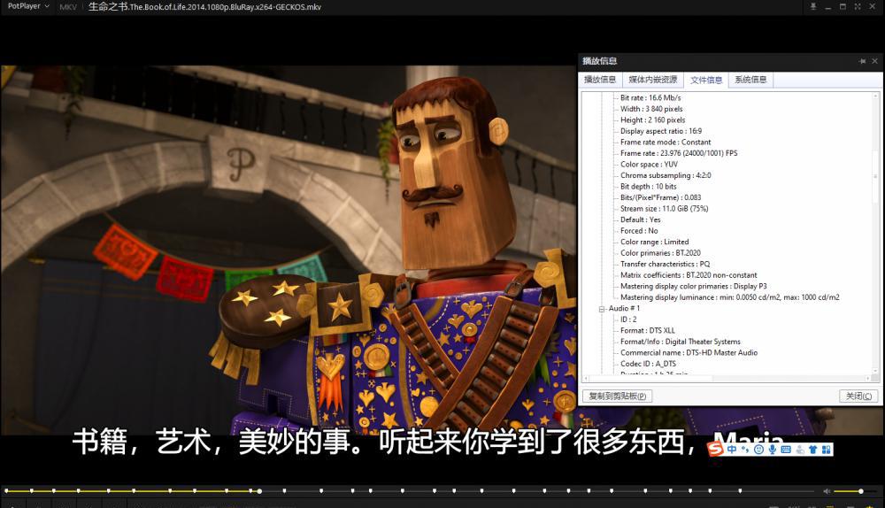Select Frame rate mode : Constant row
The width and height of the screenshot is (885, 508).
click(666, 142)
